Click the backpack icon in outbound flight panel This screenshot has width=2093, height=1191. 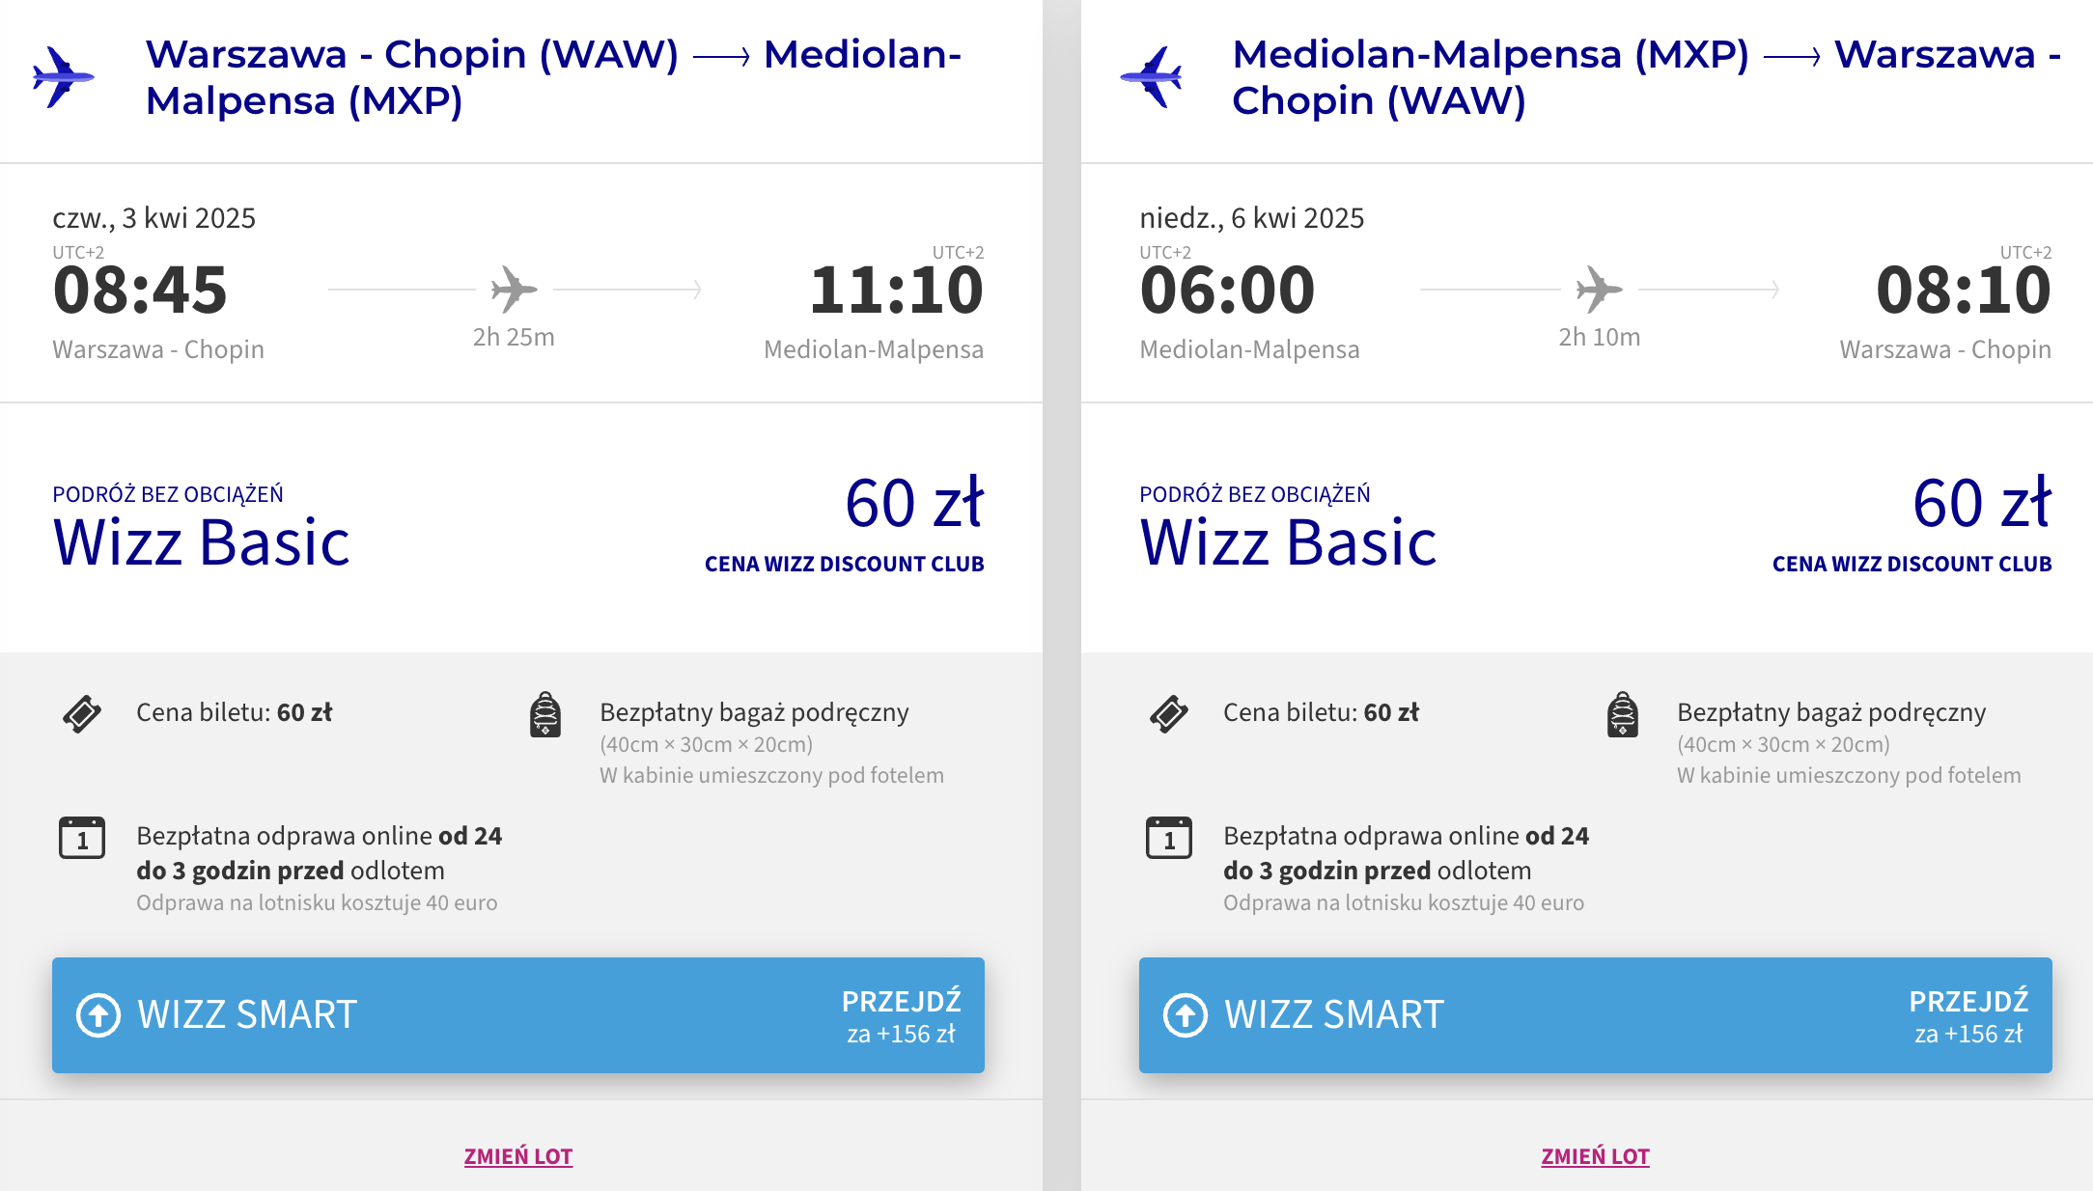(x=545, y=714)
